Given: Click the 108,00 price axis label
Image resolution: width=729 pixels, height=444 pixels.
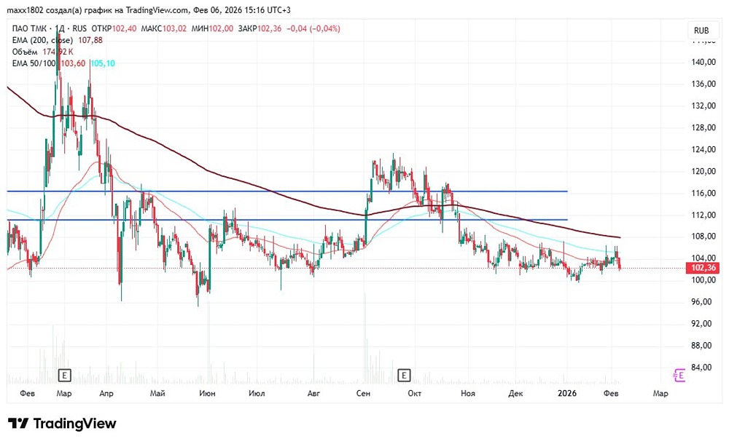Looking at the screenshot, I should tap(703, 236).
